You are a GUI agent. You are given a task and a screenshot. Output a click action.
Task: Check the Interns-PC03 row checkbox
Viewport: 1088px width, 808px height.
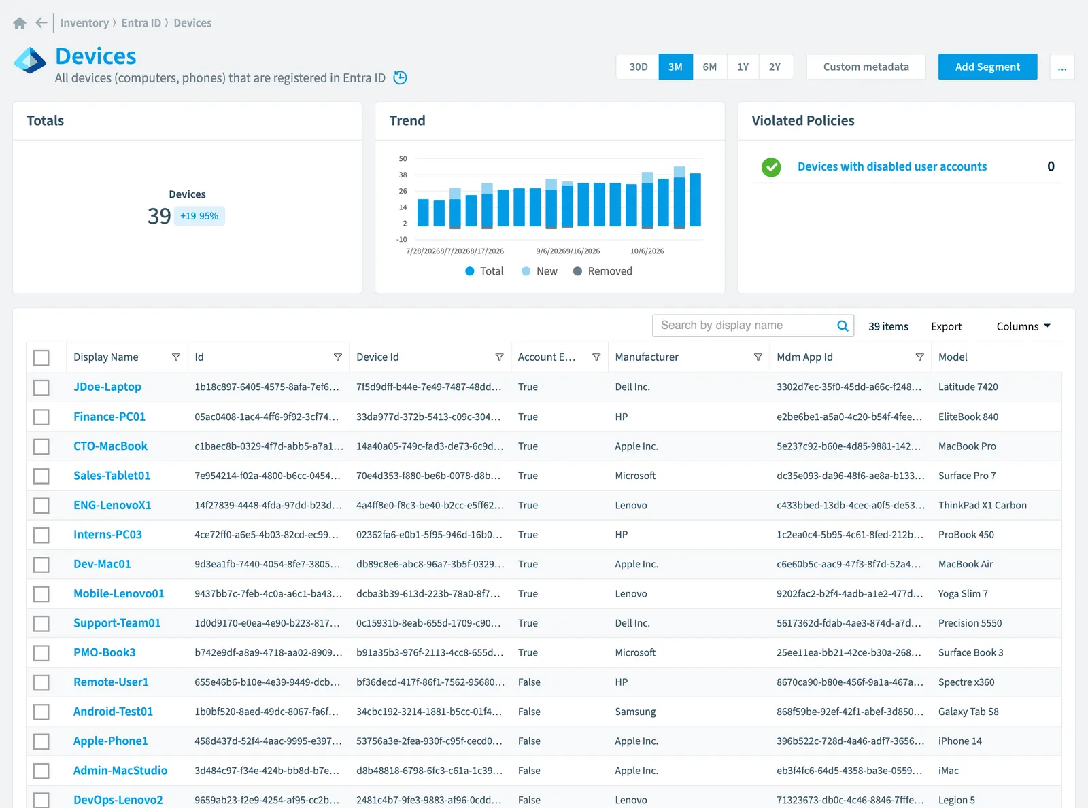pos(41,535)
